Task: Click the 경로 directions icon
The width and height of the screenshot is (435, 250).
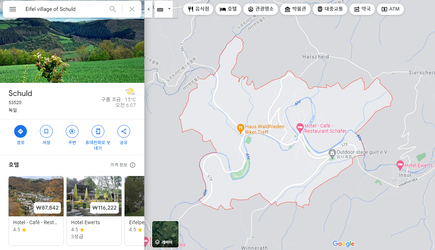Action: [x=21, y=131]
